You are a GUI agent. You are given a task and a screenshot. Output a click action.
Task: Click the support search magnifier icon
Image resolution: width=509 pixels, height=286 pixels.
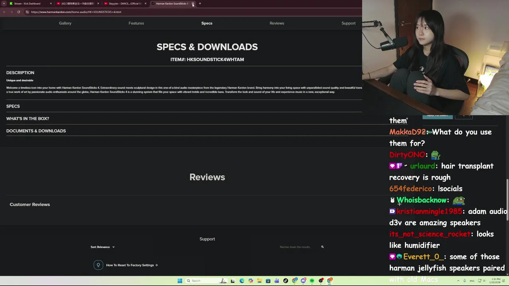tap(322, 247)
